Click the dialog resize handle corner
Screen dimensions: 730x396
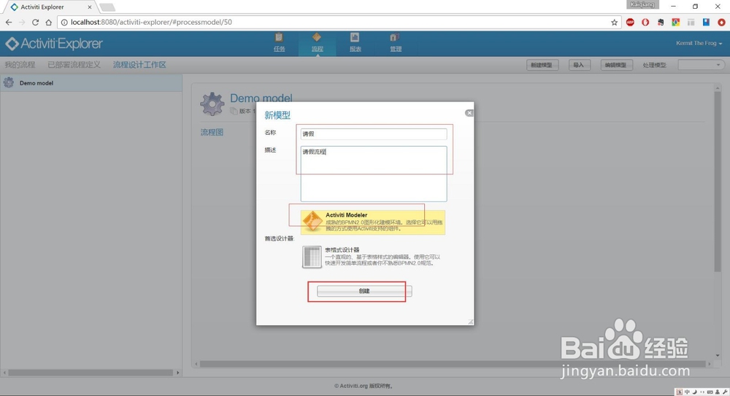(470, 322)
